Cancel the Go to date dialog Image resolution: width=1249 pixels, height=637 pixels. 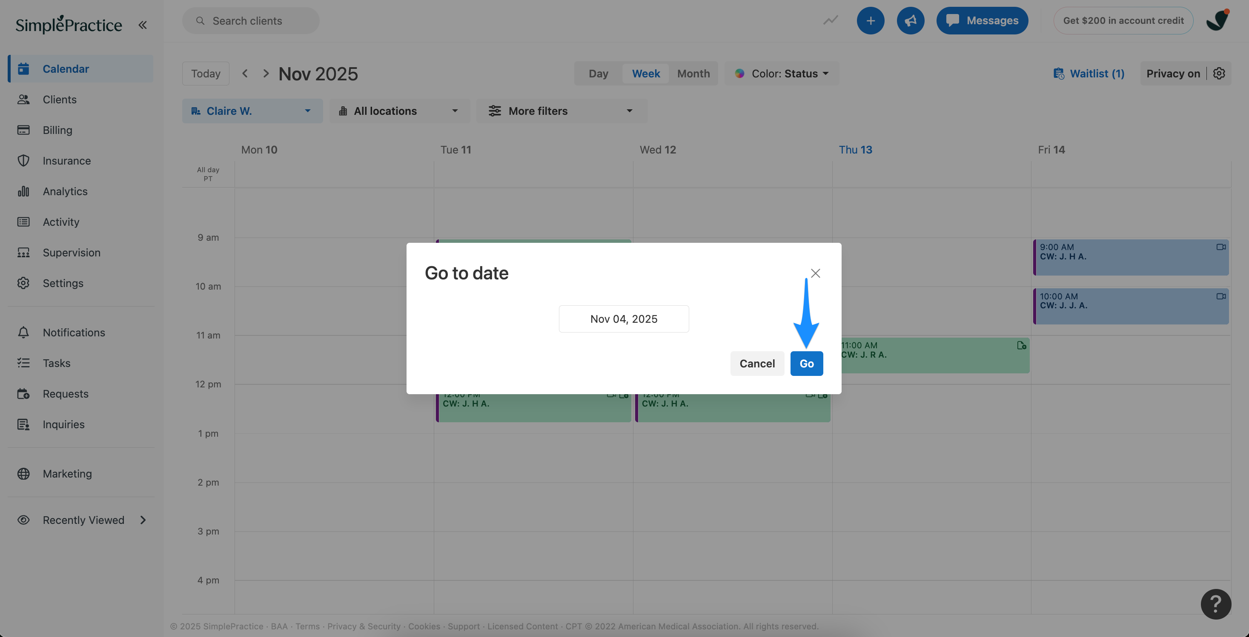pyautogui.click(x=757, y=363)
